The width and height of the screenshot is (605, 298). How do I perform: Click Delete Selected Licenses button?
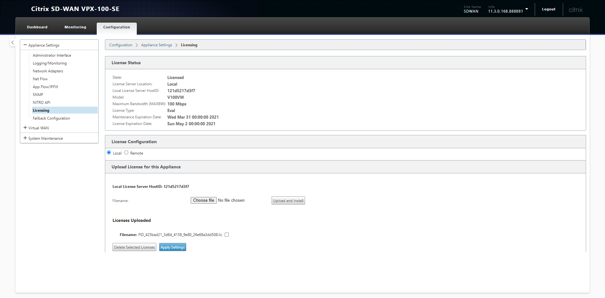[134, 247]
